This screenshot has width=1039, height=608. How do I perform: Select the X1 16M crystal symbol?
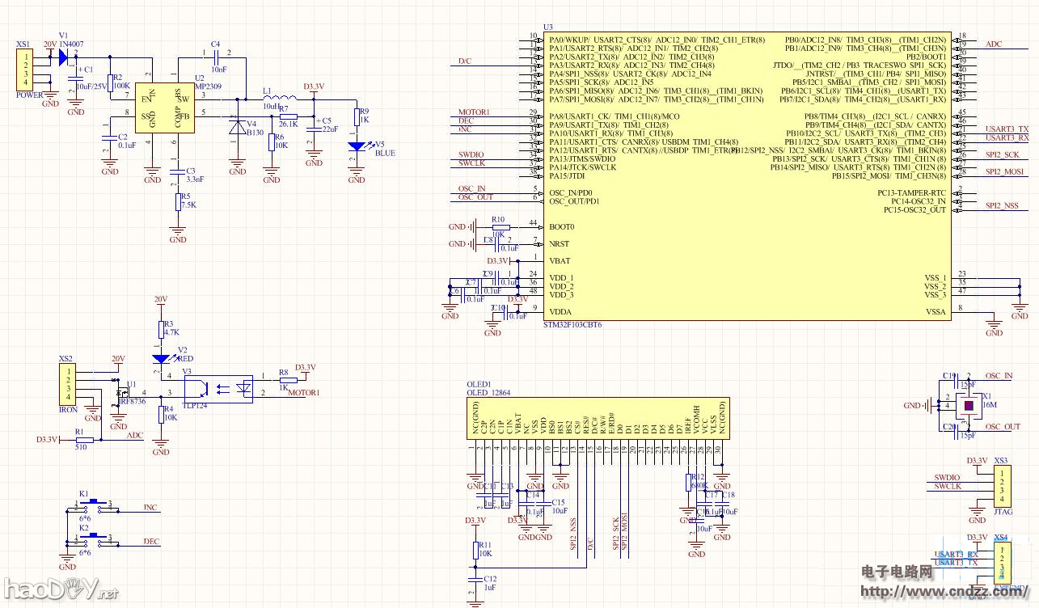coord(968,405)
